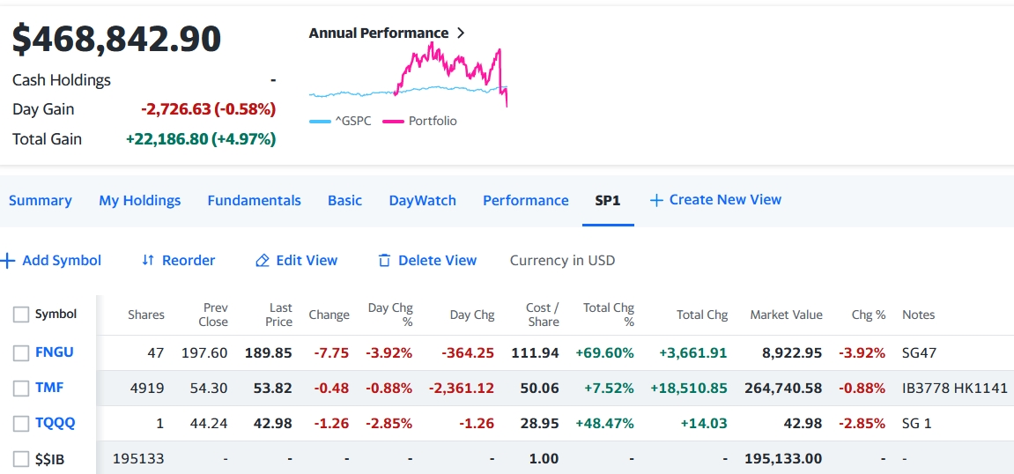Screen dimensions: 1014x474
Task: Click the plus icon for Create New View
Action: point(655,200)
